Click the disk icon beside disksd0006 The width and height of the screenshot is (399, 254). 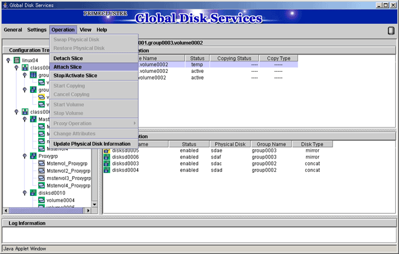pos(107,157)
